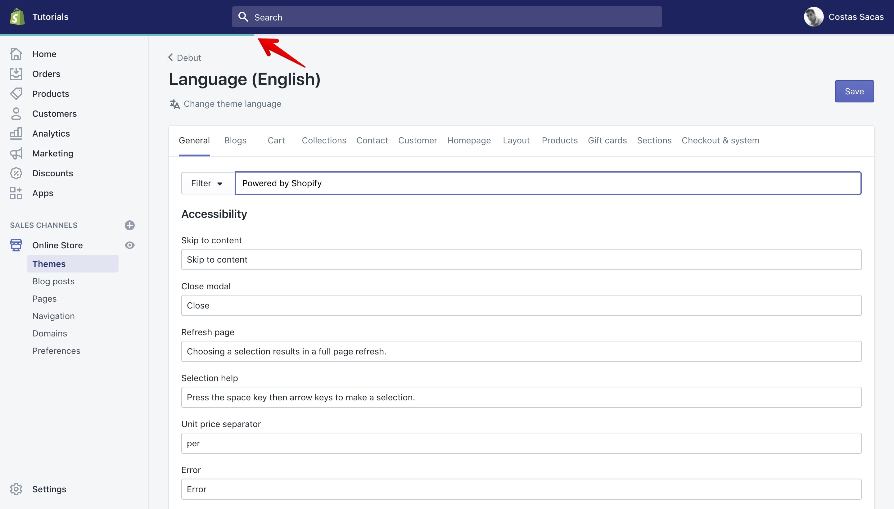Image resolution: width=894 pixels, height=509 pixels.
Task: Click the Orders inbox icon
Action: (16, 74)
